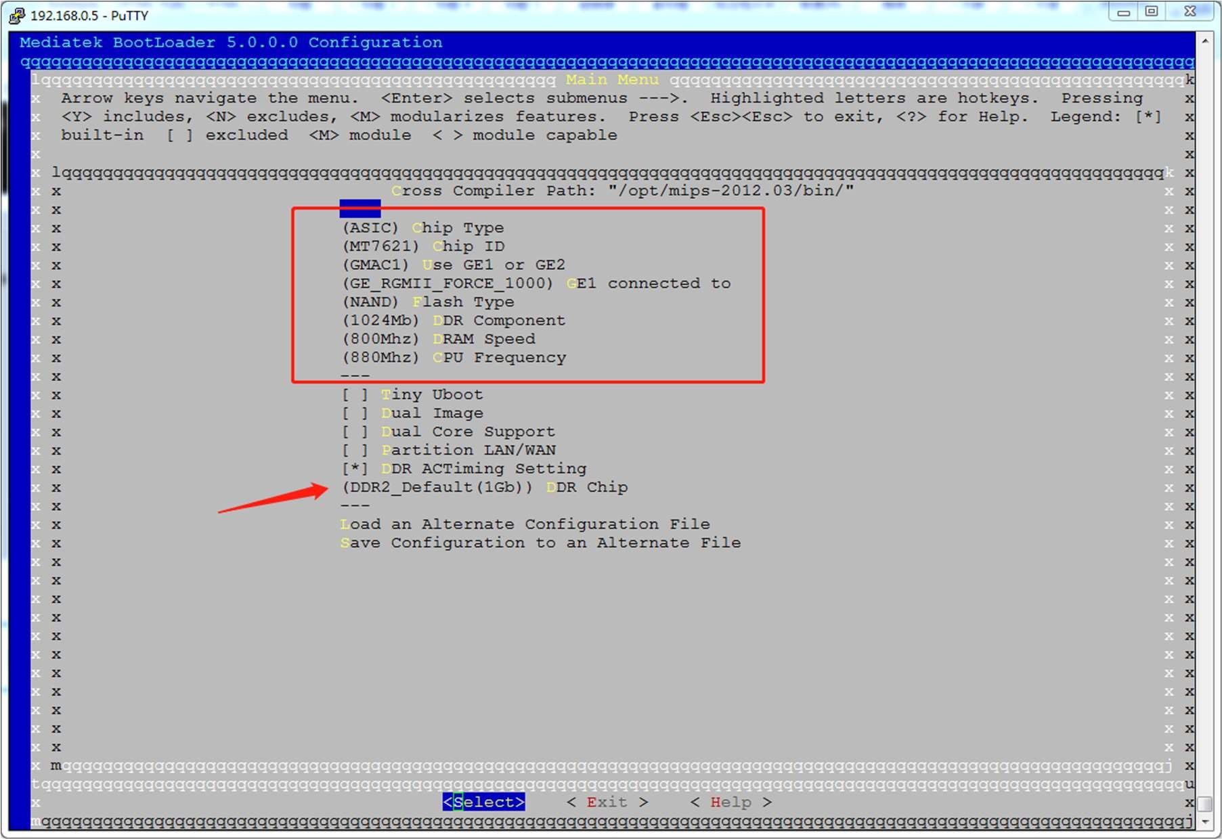The height and width of the screenshot is (839, 1222).
Task: Click the scrollbar down arrow
Action: 1205,821
